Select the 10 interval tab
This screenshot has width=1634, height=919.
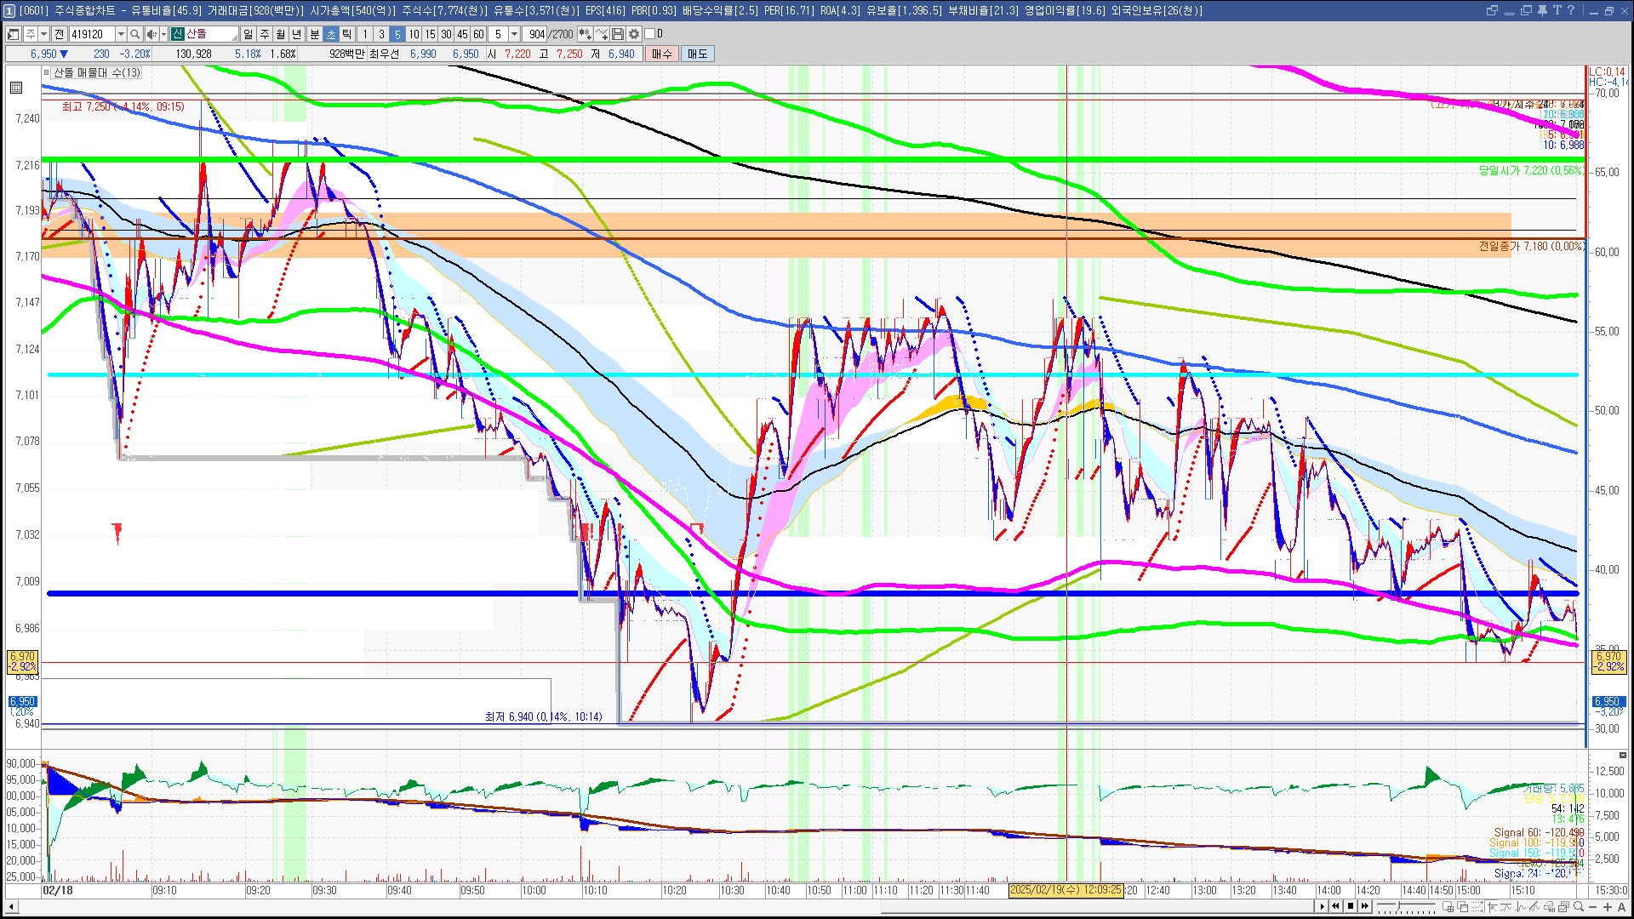[x=414, y=34]
